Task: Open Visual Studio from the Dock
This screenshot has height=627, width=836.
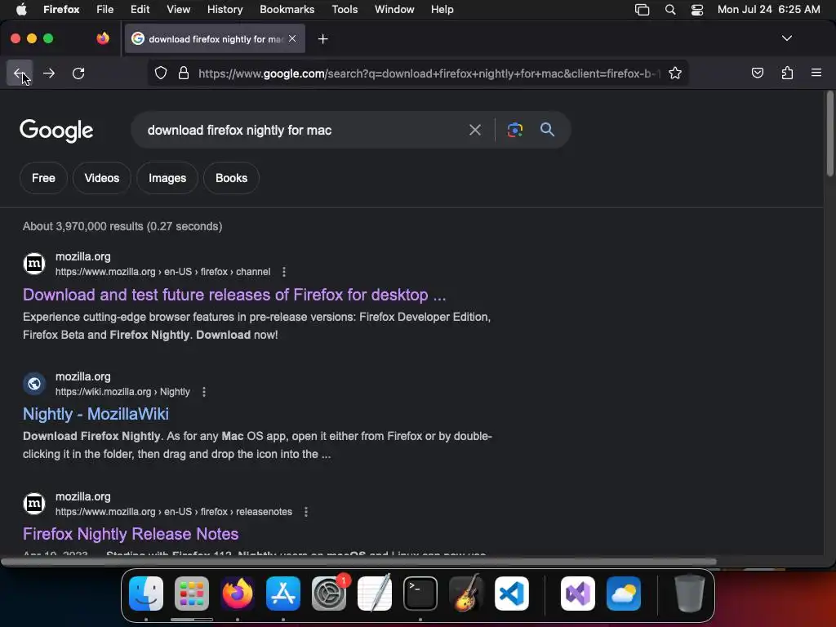Action: pyautogui.click(x=578, y=594)
